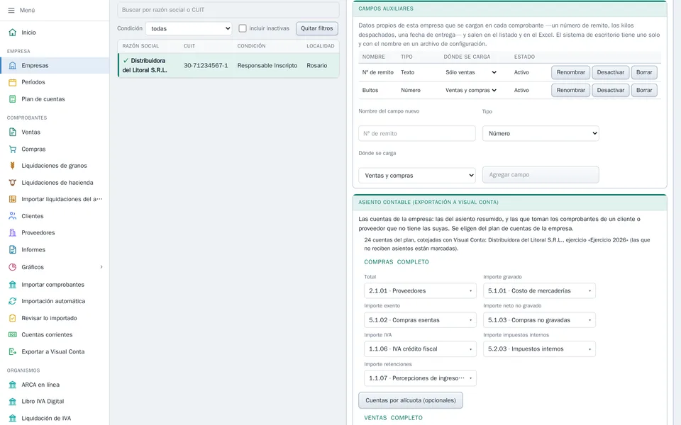
Task: Open the Tipo Número dropdown
Action: (x=541, y=134)
